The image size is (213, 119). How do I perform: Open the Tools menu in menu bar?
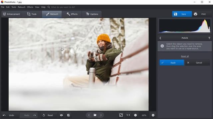14,7
